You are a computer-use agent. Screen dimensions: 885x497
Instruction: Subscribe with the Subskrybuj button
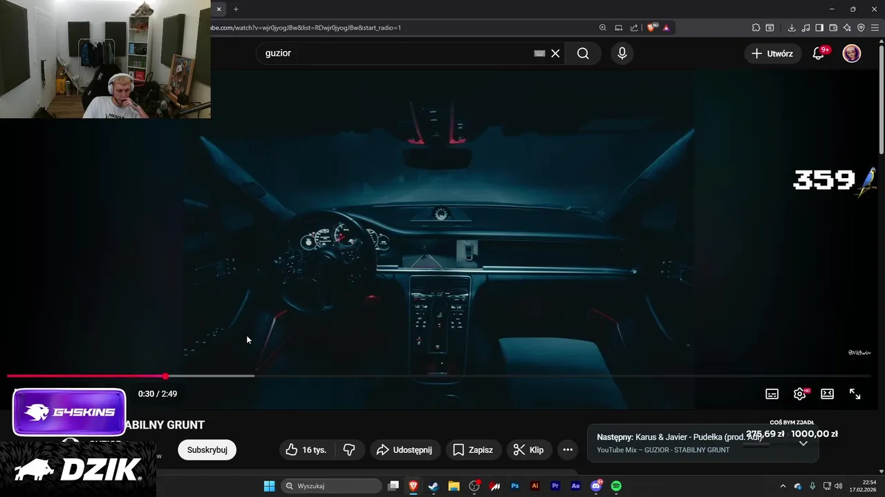[x=207, y=449]
